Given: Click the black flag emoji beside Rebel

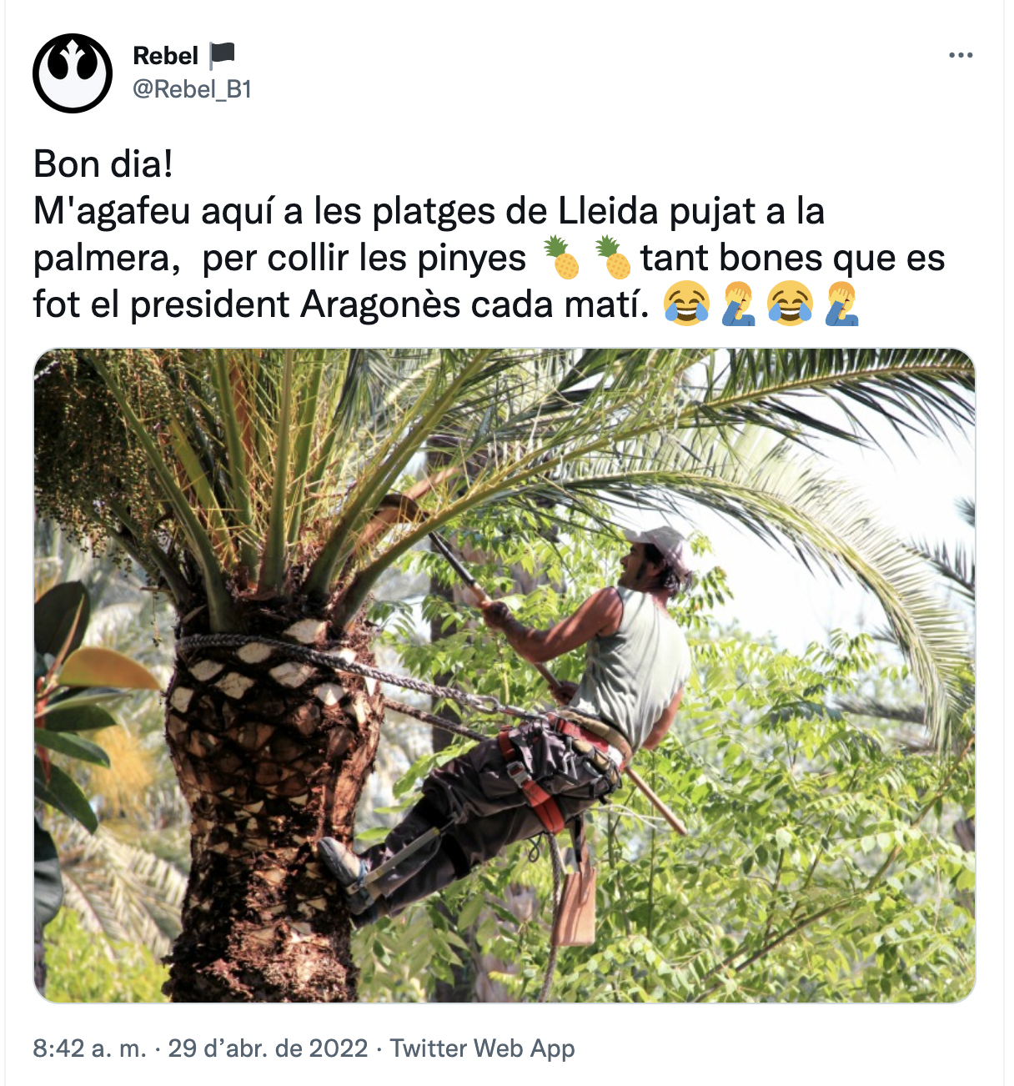Looking at the screenshot, I should click(222, 55).
